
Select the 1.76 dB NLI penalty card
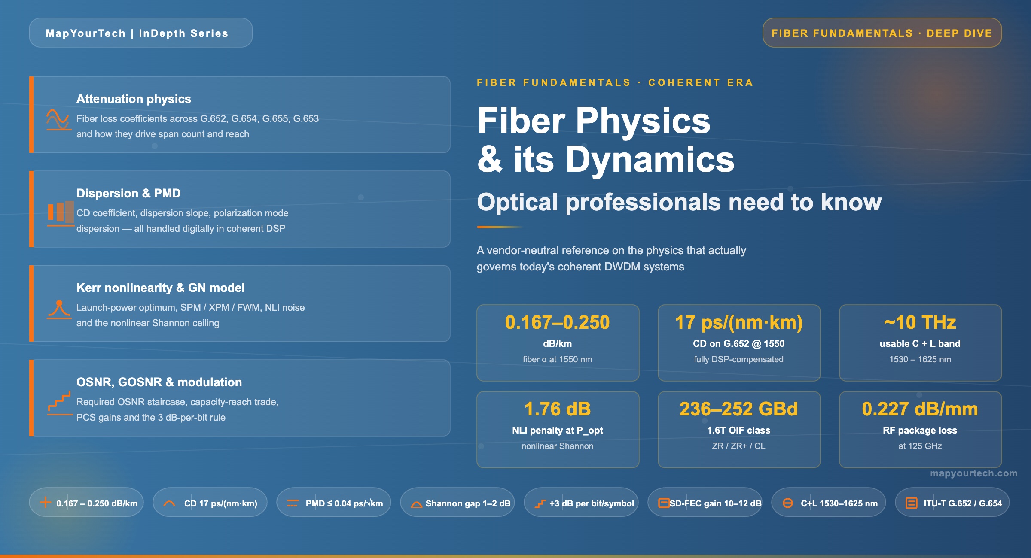pyautogui.click(x=558, y=429)
